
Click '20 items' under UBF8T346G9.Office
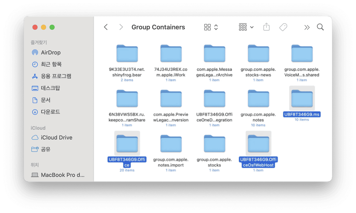127,170
